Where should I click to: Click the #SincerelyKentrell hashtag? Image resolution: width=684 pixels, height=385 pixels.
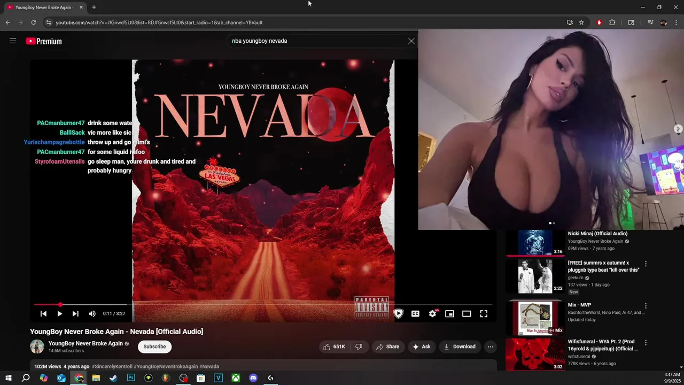point(112,366)
